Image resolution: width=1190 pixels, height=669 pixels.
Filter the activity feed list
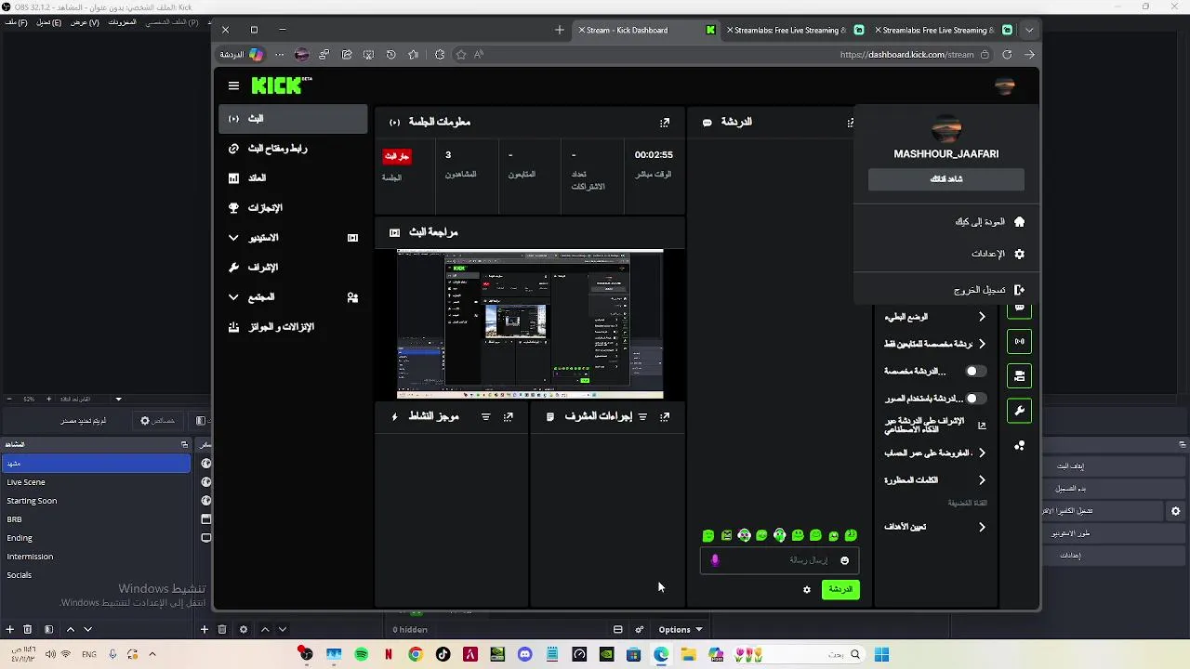485,416
